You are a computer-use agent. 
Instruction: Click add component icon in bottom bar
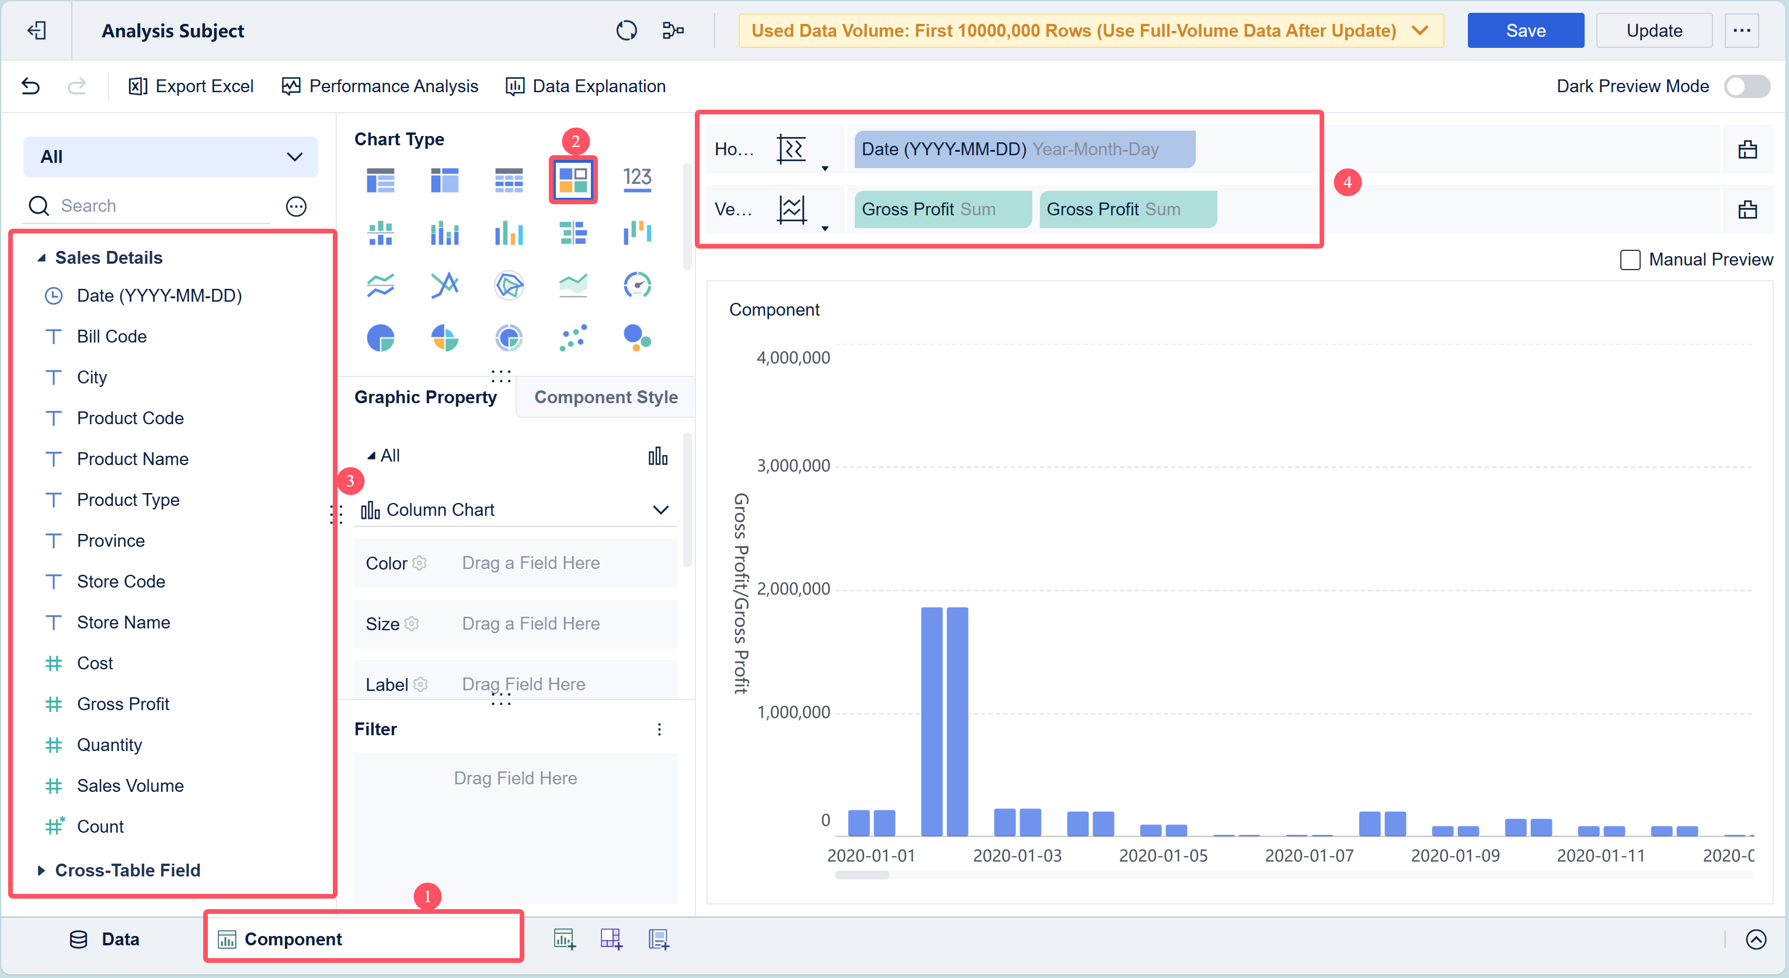(x=565, y=939)
